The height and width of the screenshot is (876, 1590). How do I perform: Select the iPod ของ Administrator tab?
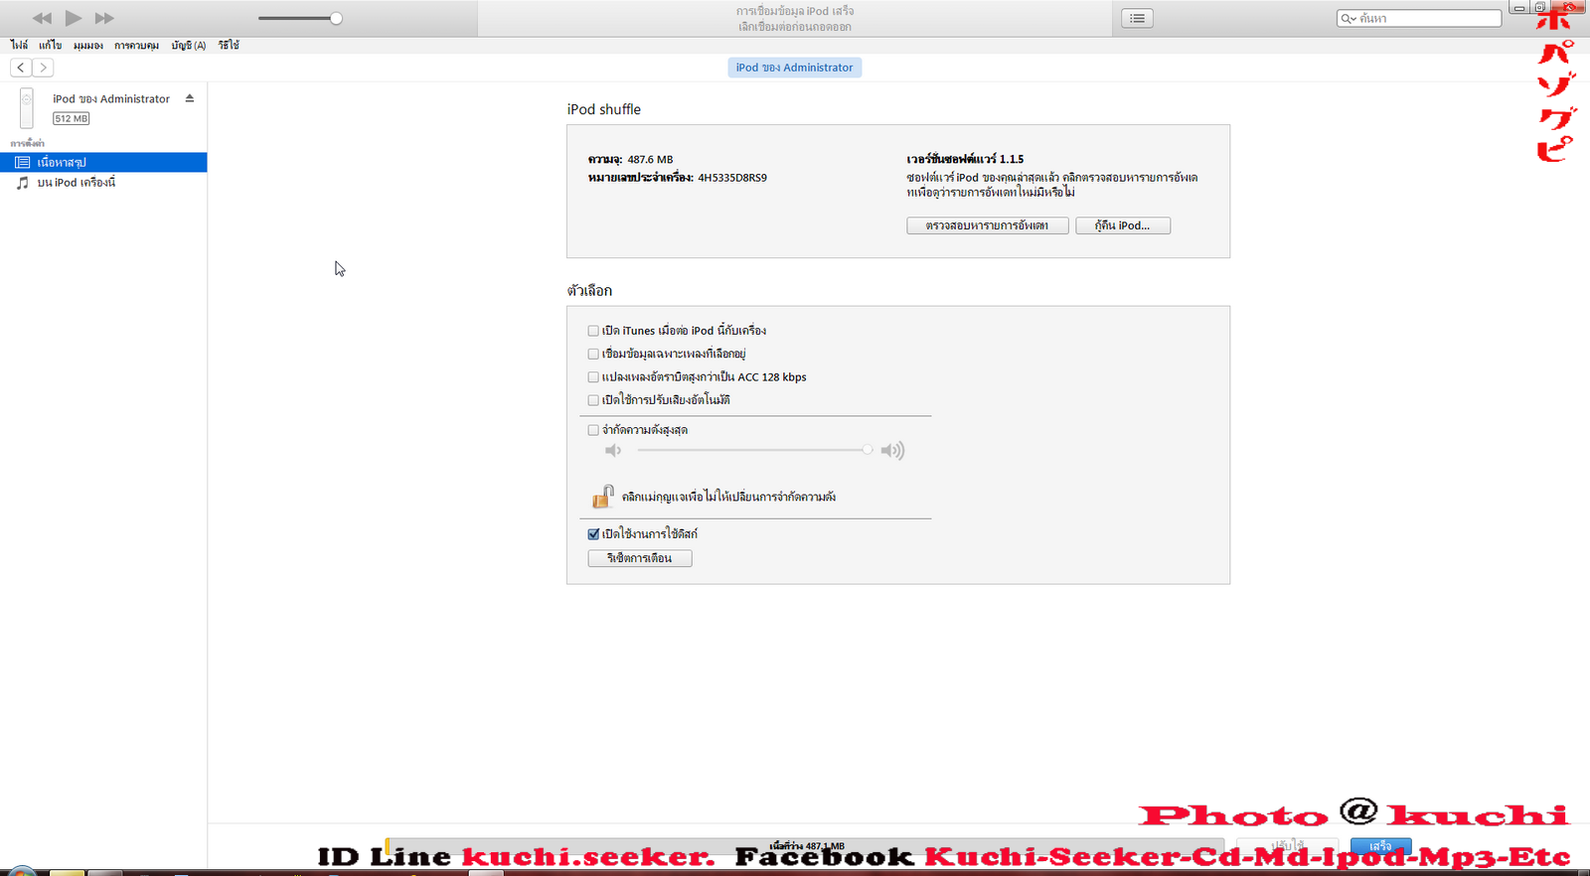(794, 68)
